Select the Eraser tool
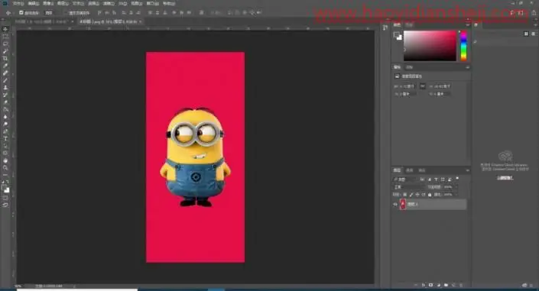The width and height of the screenshot is (539, 291). (5, 102)
